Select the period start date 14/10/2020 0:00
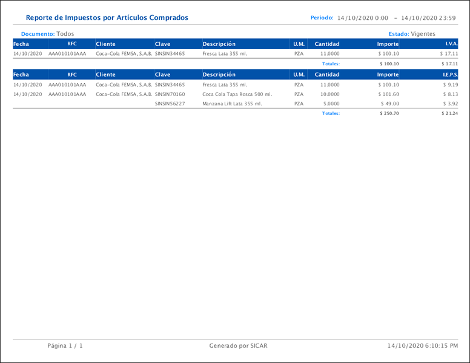Screen dimensions: 470x363 click(x=362, y=18)
